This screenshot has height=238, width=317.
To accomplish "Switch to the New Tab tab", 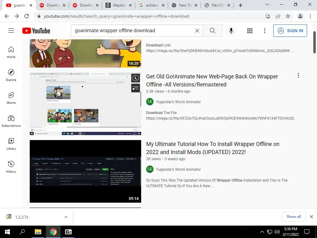I will (x=185, y=5).
